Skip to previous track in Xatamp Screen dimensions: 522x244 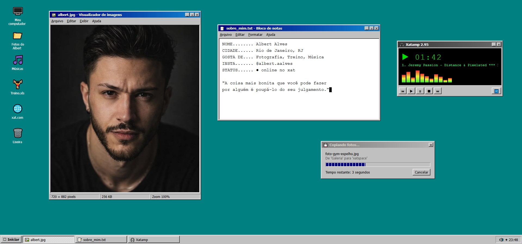click(x=403, y=91)
